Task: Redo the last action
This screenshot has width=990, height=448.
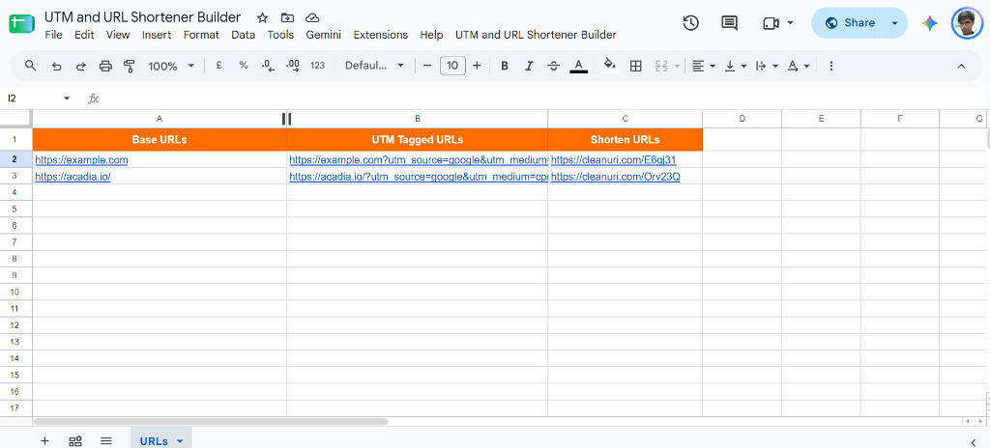Action: pyautogui.click(x=81, y=66)
